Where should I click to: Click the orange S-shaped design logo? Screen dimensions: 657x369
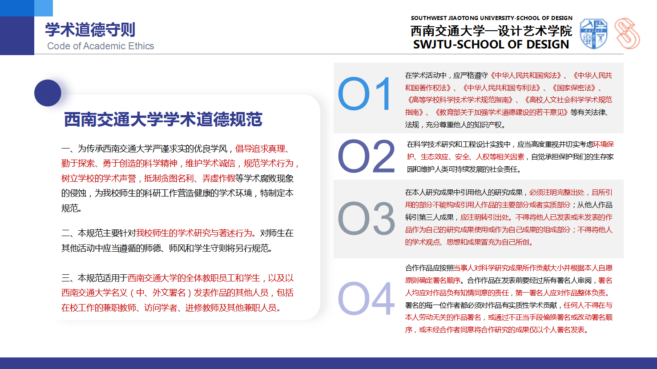[x=628, y=33]
